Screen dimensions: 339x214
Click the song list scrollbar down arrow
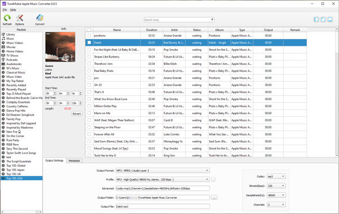pyautogui.click(x=337, y=155)
